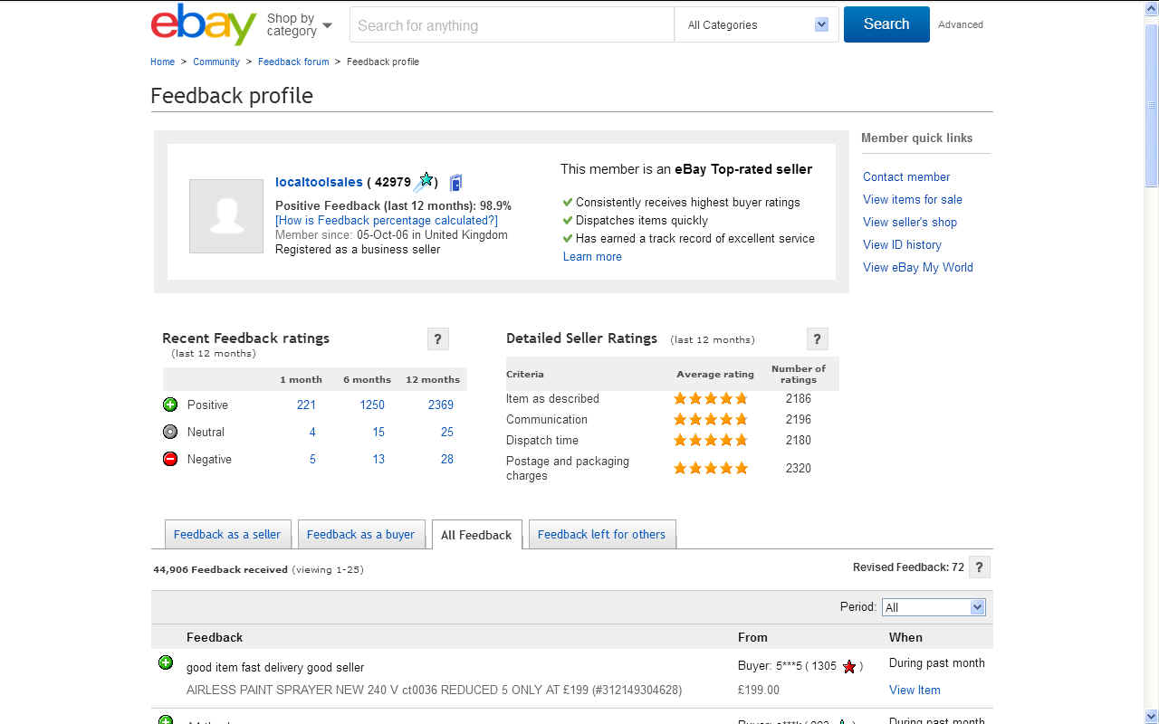This screenshot has width=1159, height=724.
Task: Click Postage and packaging charges star rating
Action: pyautogui.click(x=711, y=468)
